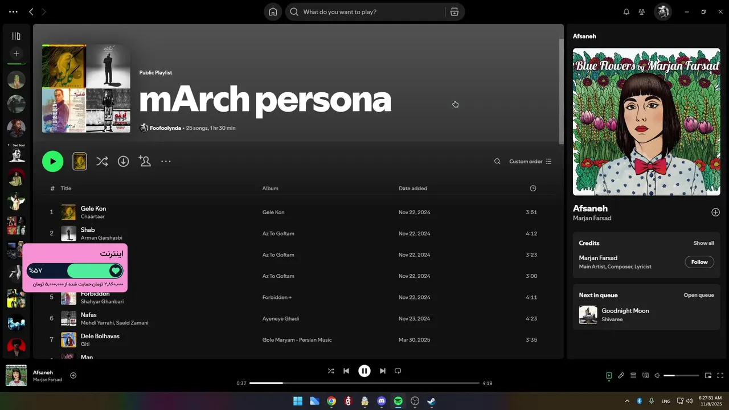Open the mini player
Screen dimensions: 729x410
pos(708,375)
